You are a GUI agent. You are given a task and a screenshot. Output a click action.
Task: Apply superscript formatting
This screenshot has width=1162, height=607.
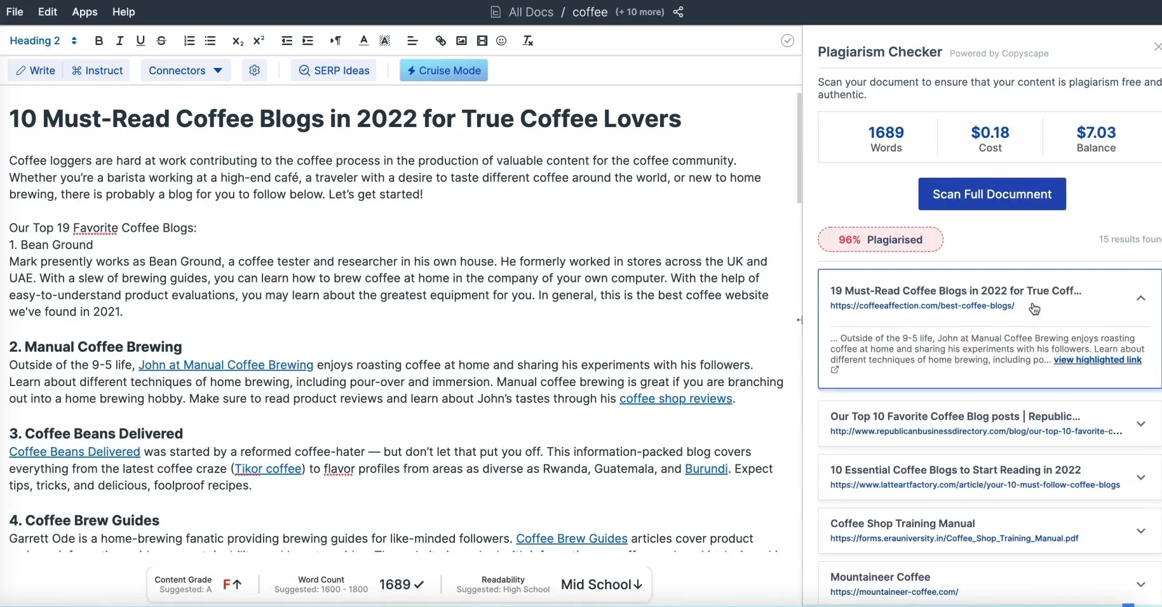[259, 41]
